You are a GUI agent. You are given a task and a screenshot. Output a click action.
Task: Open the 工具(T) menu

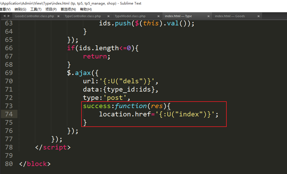coord(36,9)
